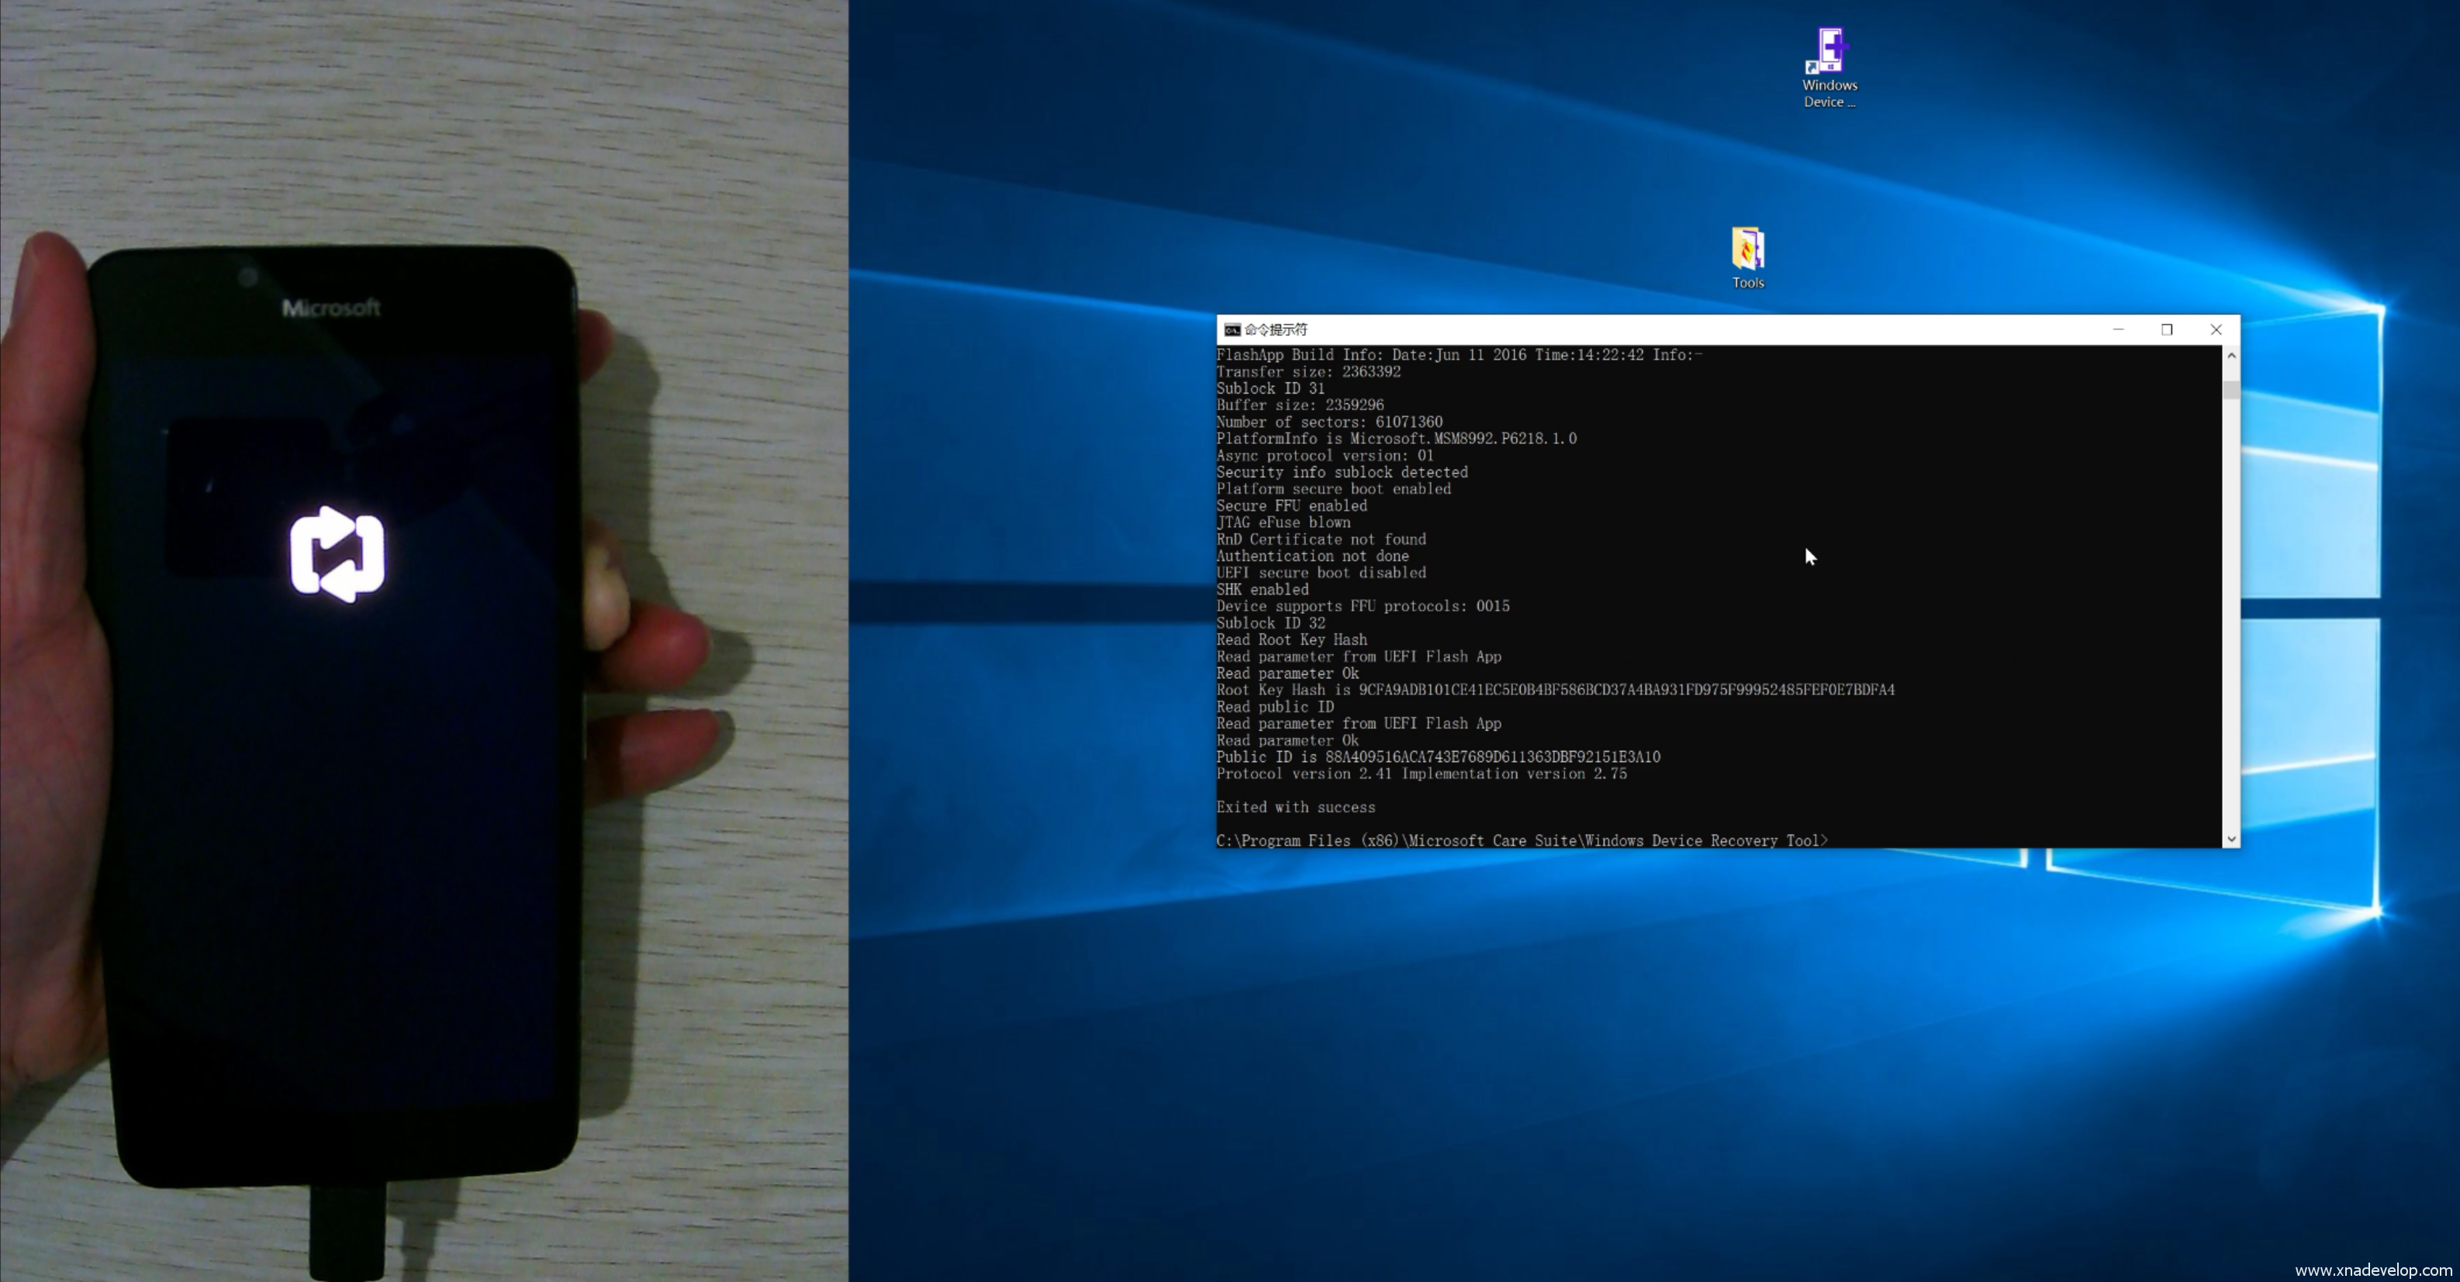Open the Command Prompt title bar system icon
This screenshot has width=2460, height=1282.
coord(1232,330)
